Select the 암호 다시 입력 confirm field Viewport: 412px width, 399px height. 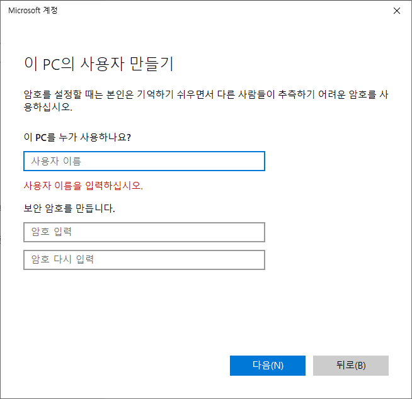tap(144, 260)
